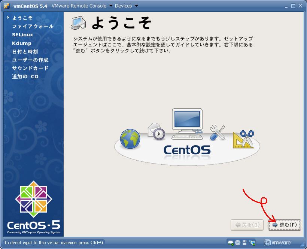The height and width of the screenshot is (249, 307).
Task: Select SELinux step in the sidebar
Action: coord(22,34)
